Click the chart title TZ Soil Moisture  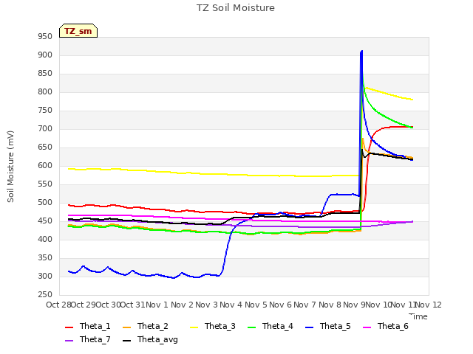click(x=236, y=8)
